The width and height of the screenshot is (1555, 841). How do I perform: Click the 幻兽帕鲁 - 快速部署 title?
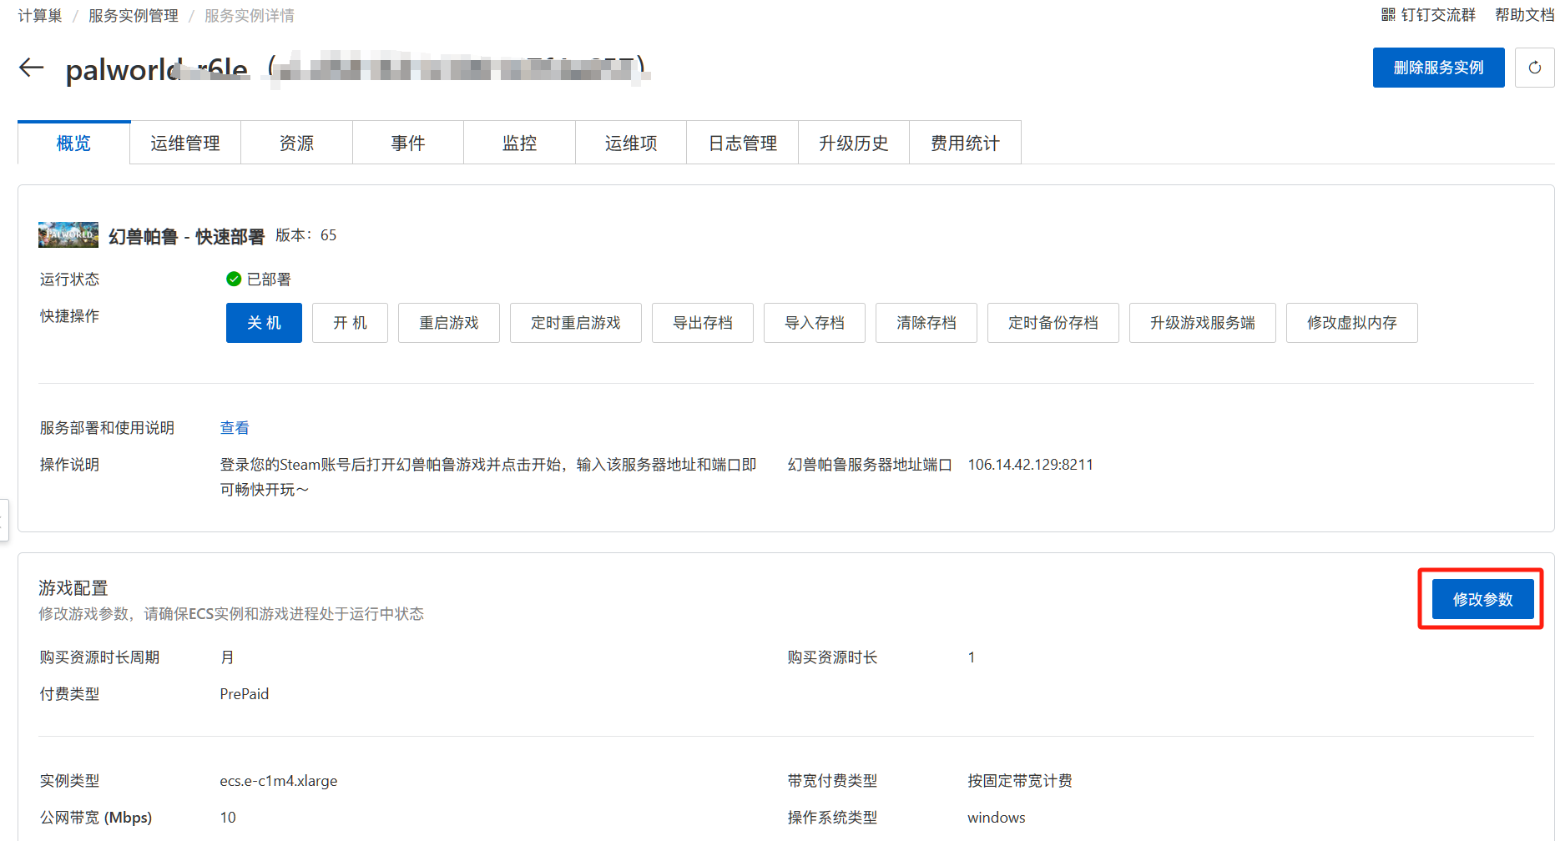(186, 237)
